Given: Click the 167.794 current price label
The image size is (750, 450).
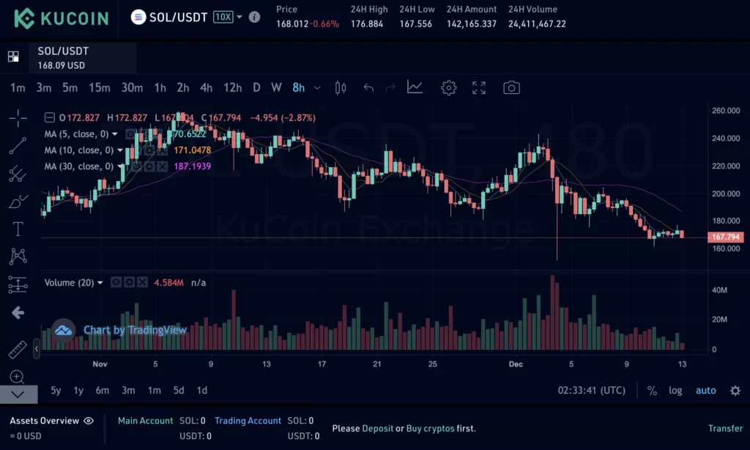Looking at the screenshot, I should (x=726, y=237).
